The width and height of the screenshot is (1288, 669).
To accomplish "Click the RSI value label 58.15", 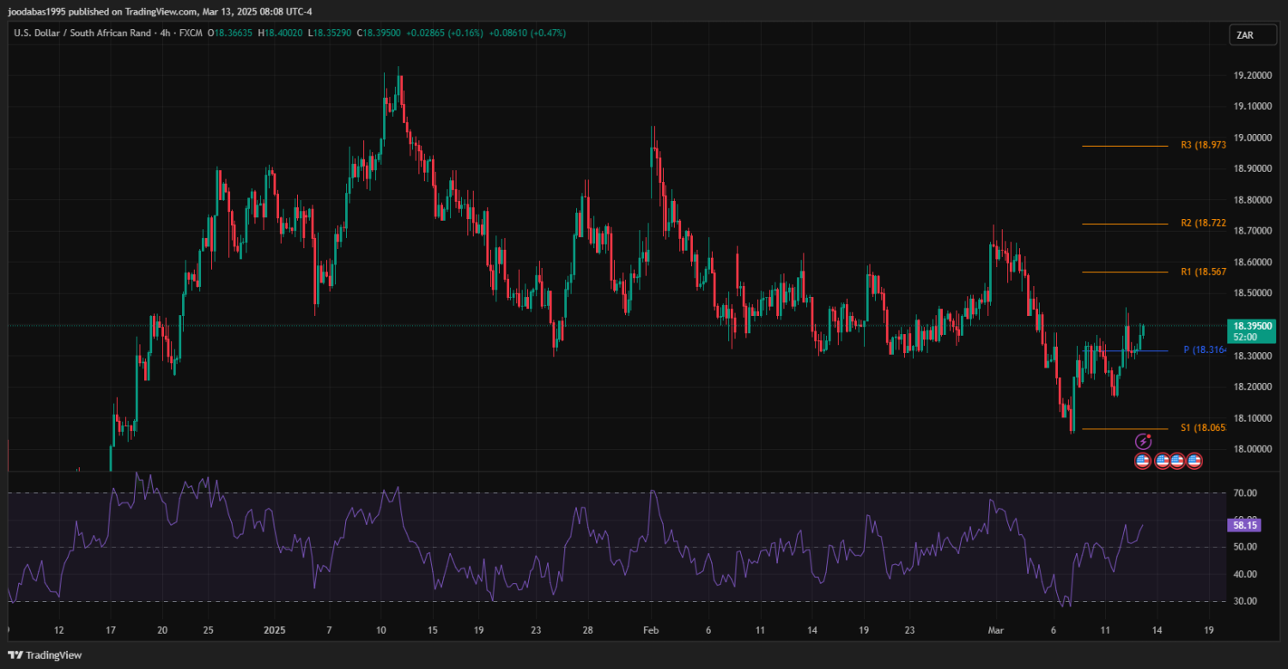I will pos(1246,524).
